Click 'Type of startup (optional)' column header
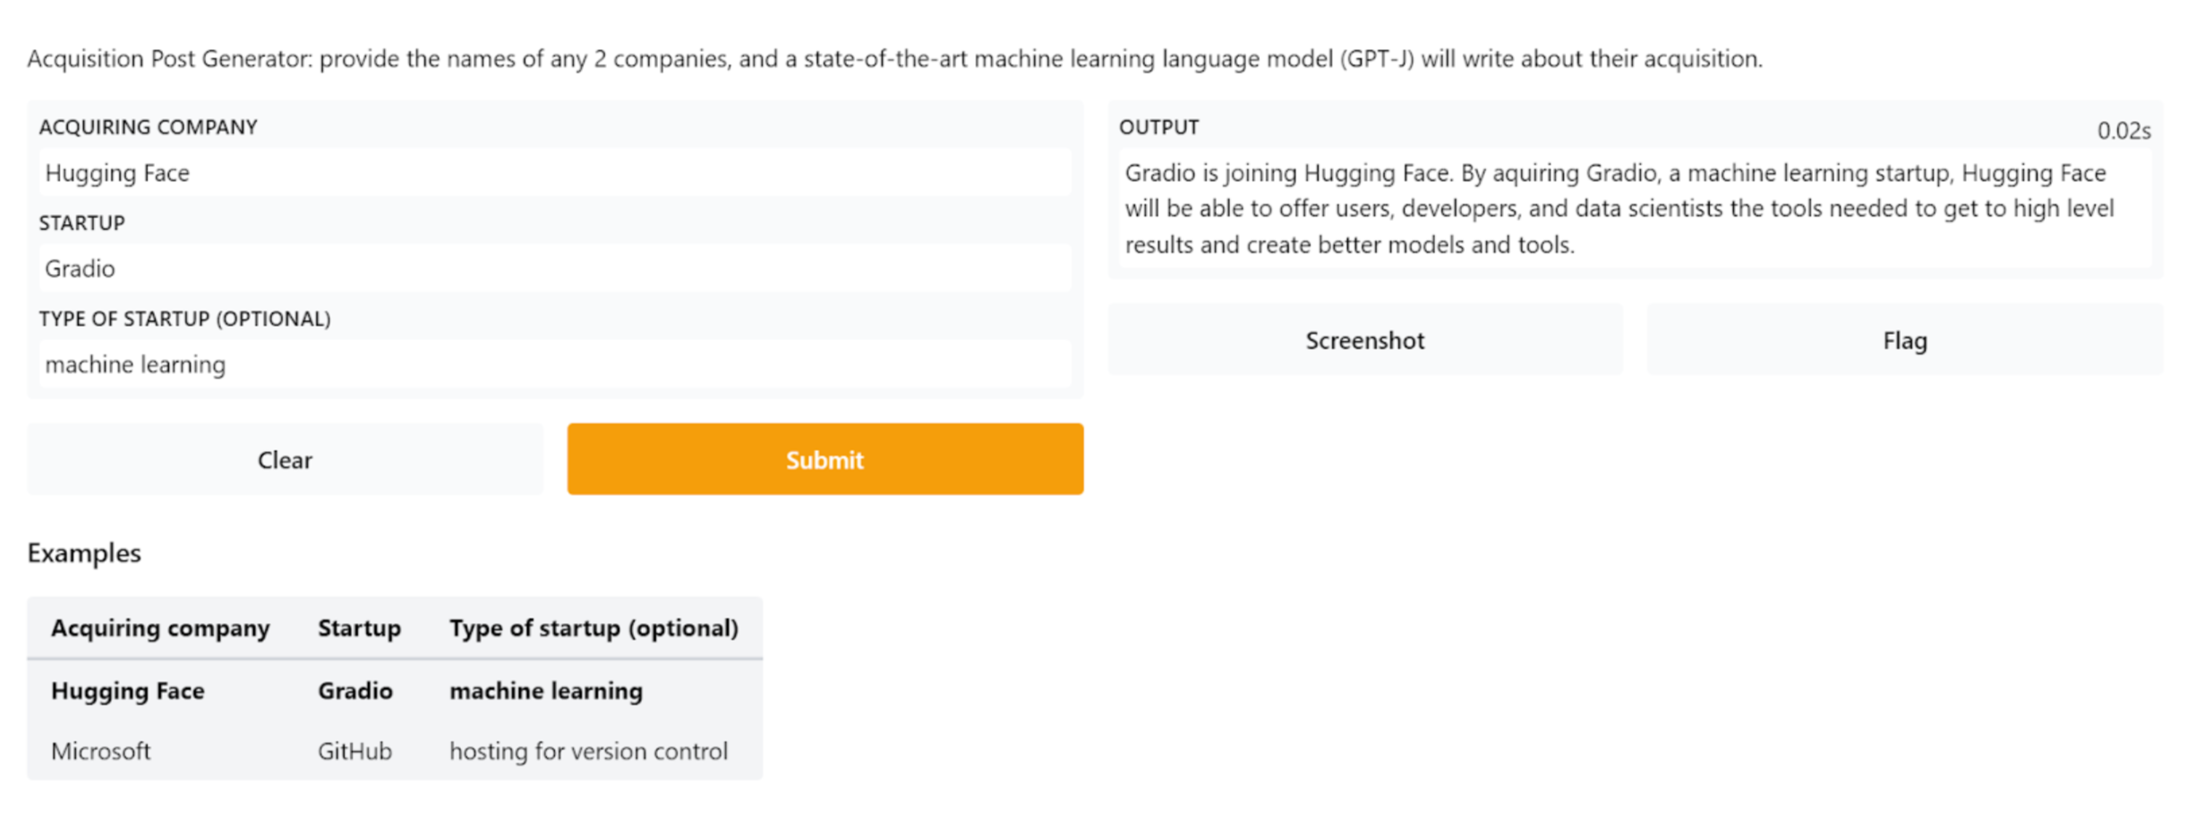This screenshot has height=827, width=2188. tap(594, 628)
